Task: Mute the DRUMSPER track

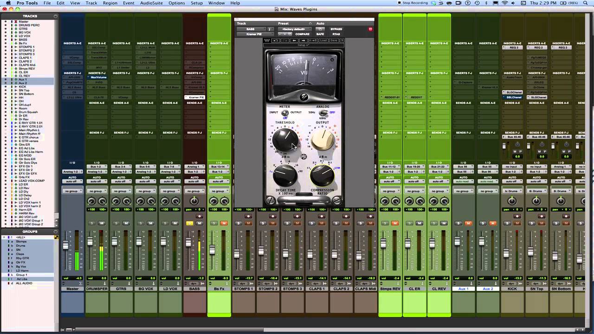Action: pyautogui.click(x=102, y=223)
